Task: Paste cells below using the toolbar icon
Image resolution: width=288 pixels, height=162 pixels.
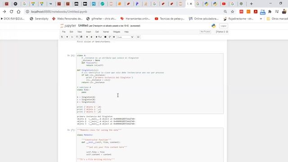Action: pos(81,37)
